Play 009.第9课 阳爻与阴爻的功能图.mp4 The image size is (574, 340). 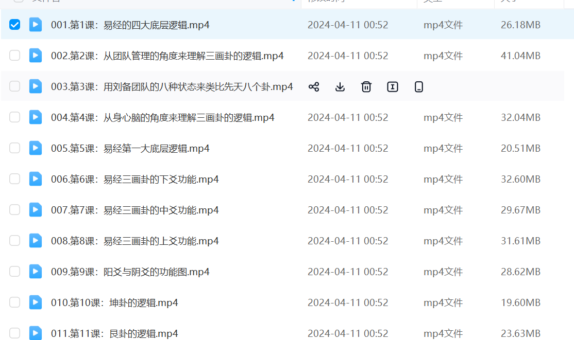pos(130,272)
